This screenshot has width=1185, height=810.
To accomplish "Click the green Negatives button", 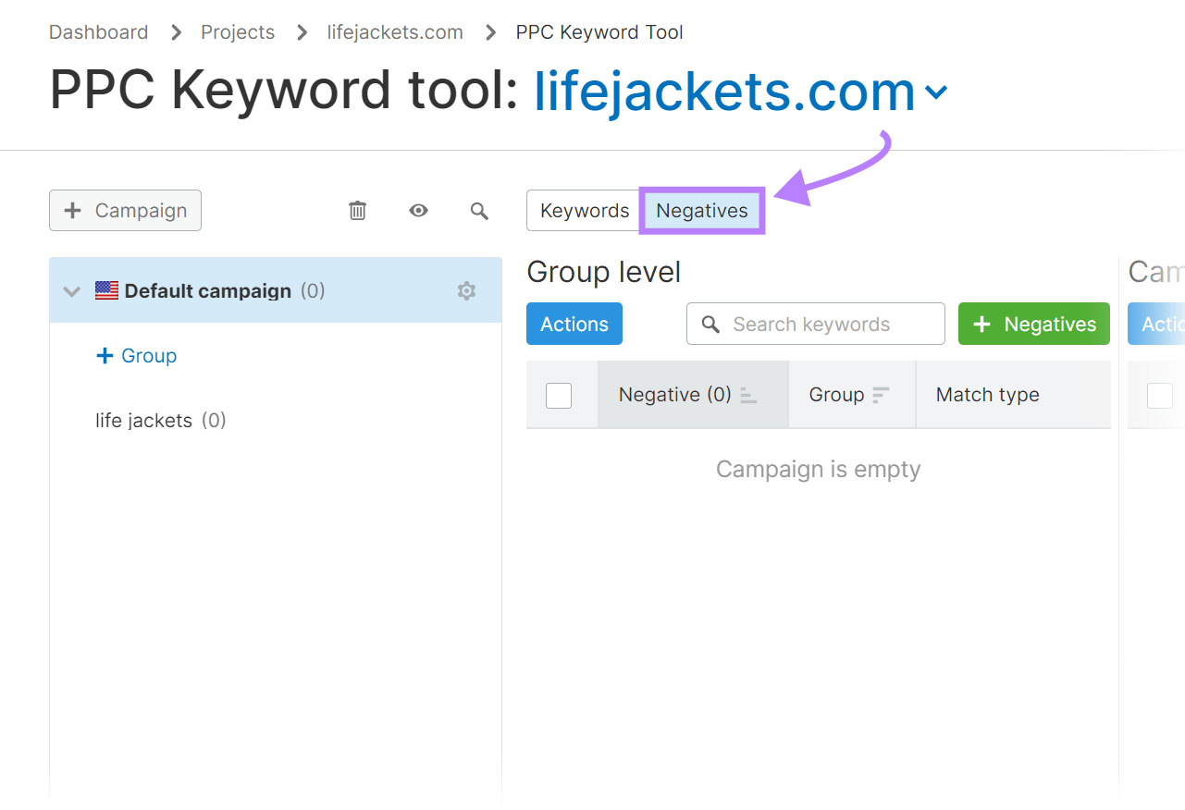I will 1033,324.
